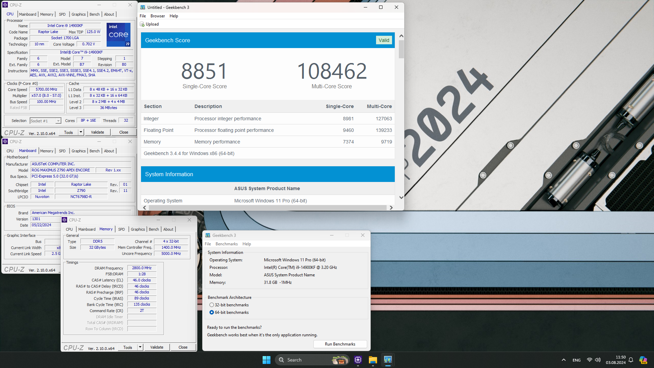Show hidden system tray icons
The height and width of the screenshot is (368, 654).
[564, 360]
